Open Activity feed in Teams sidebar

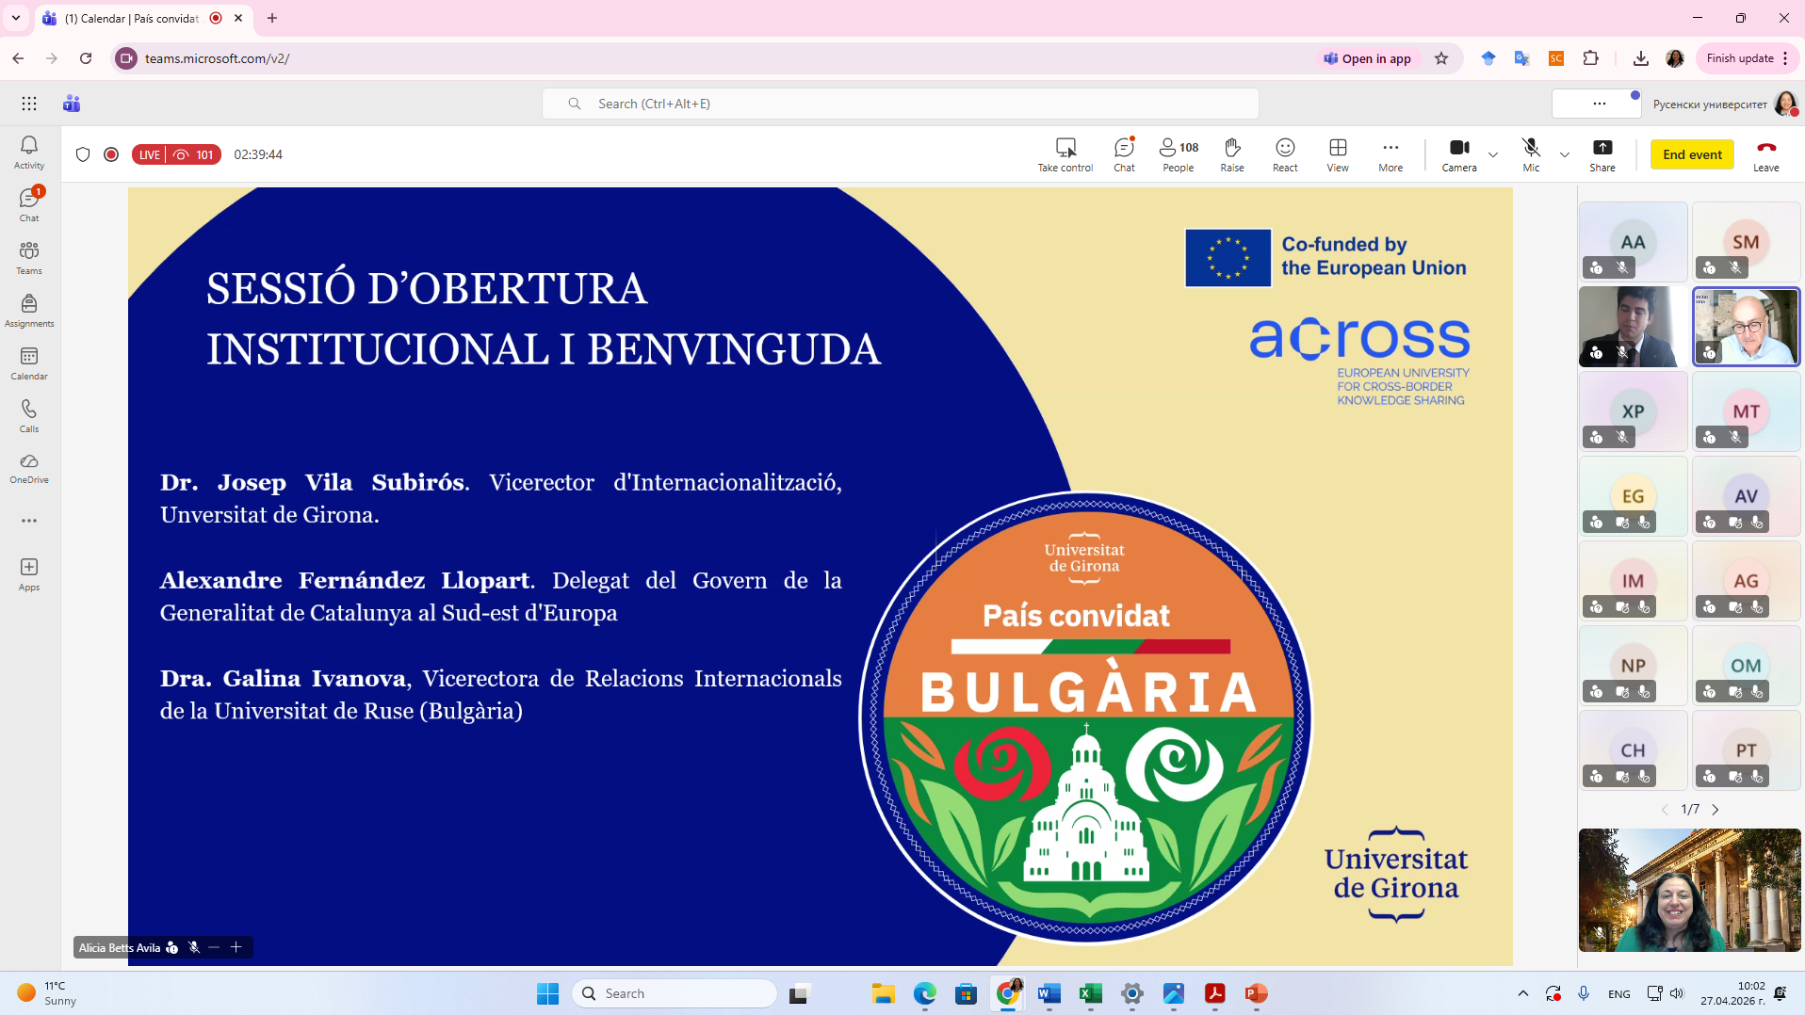click(x=29, y=152)
